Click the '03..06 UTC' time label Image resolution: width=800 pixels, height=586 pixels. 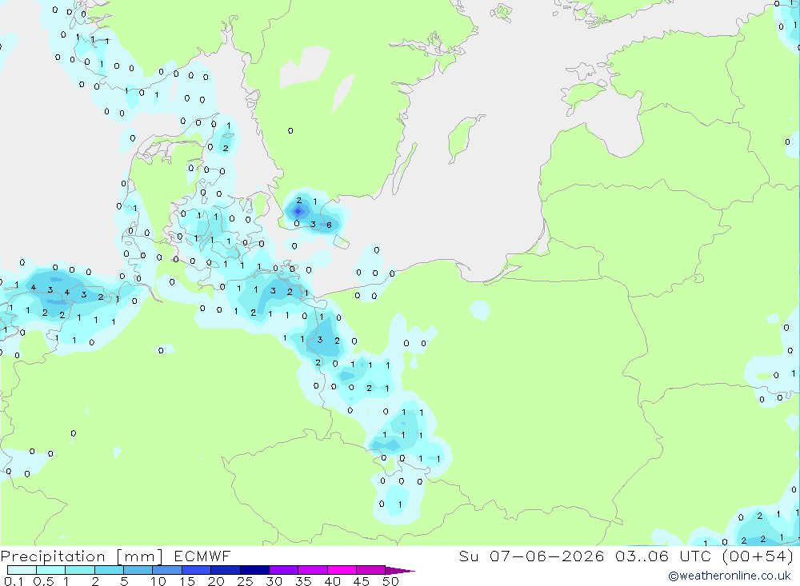[662, 556]
